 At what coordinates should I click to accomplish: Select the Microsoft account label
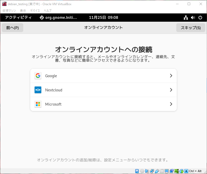(53, 104)
